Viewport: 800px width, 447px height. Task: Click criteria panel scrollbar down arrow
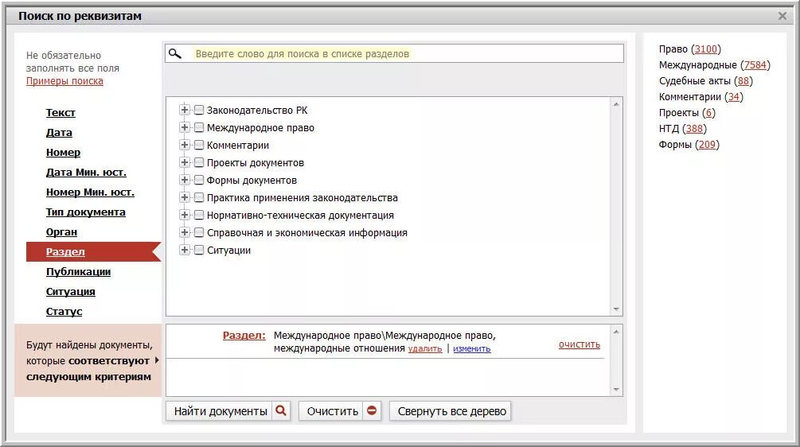[616, 390]
